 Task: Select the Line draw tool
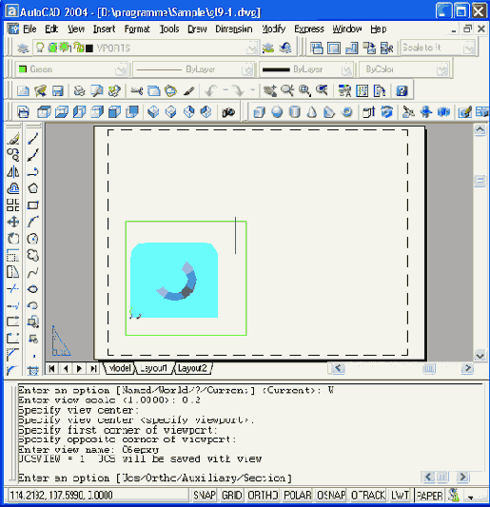(x=32, y=138)
